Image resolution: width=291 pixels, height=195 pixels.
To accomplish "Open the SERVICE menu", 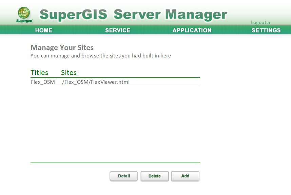I will pyautogui.click(x=118, y=30).
